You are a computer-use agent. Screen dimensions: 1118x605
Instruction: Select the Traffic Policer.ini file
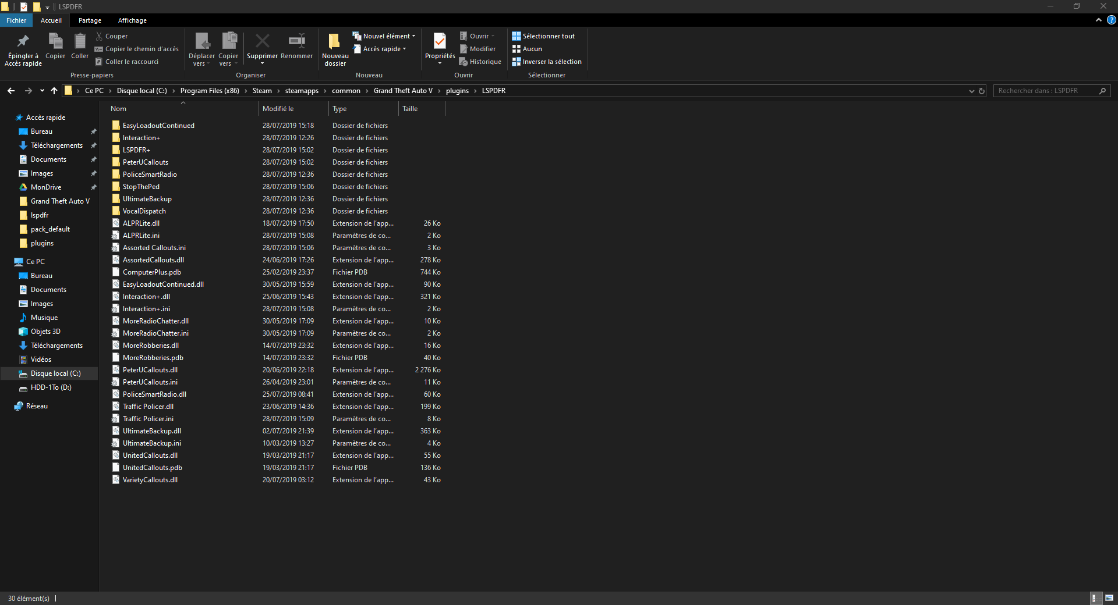tap(148, 419)
